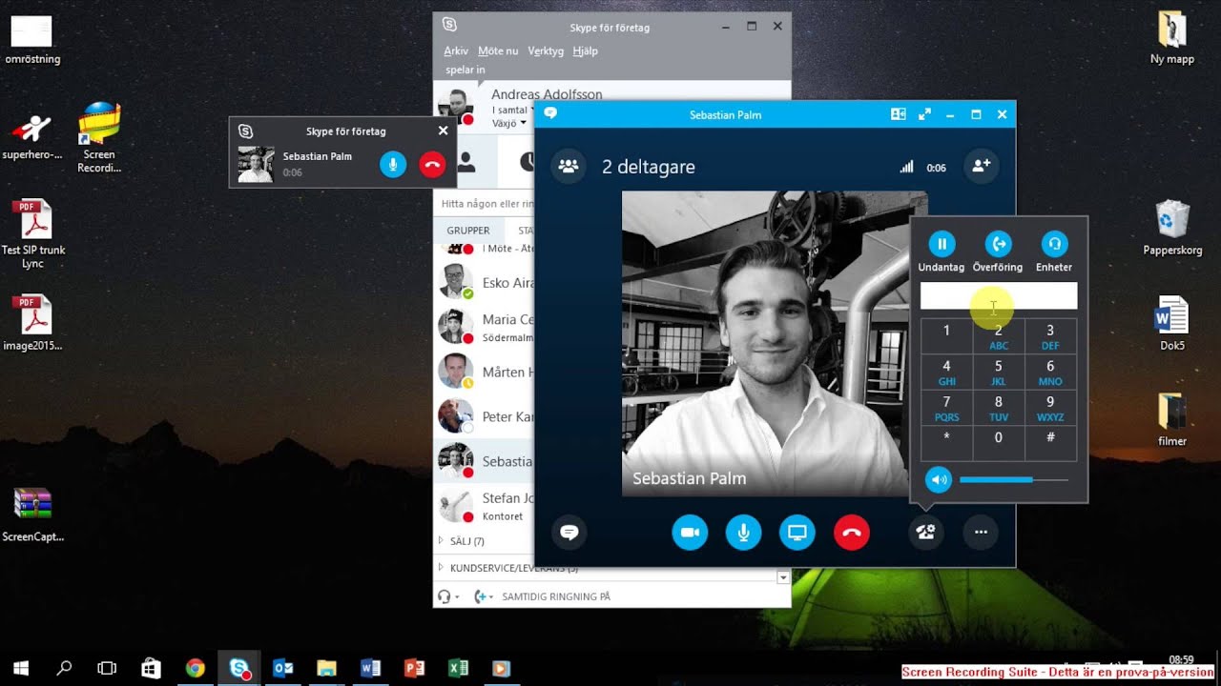Dial 9 WXYZ on the keypad

coord(1050,407)
